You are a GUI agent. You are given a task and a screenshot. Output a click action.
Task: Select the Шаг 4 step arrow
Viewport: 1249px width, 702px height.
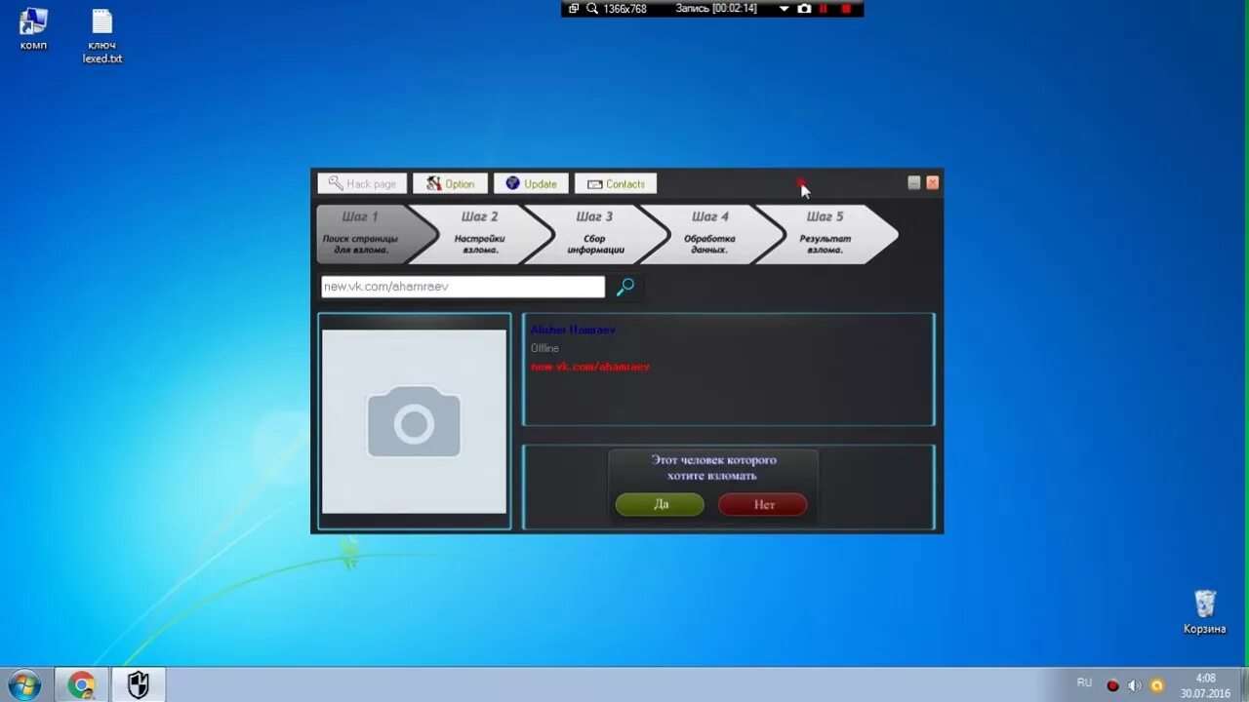click(x=711, y=234)
